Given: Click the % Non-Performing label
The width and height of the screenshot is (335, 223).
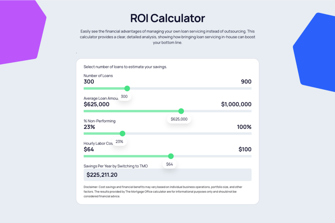Looking at the screenshot, I should pos(99,121).
